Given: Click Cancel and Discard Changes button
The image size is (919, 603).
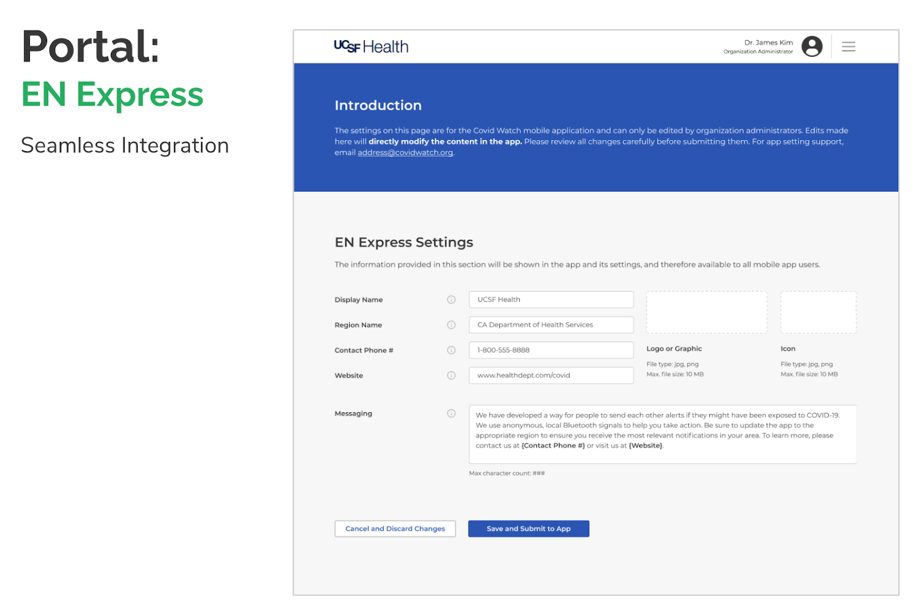Looking at the screenshot, I should point(395,529).
